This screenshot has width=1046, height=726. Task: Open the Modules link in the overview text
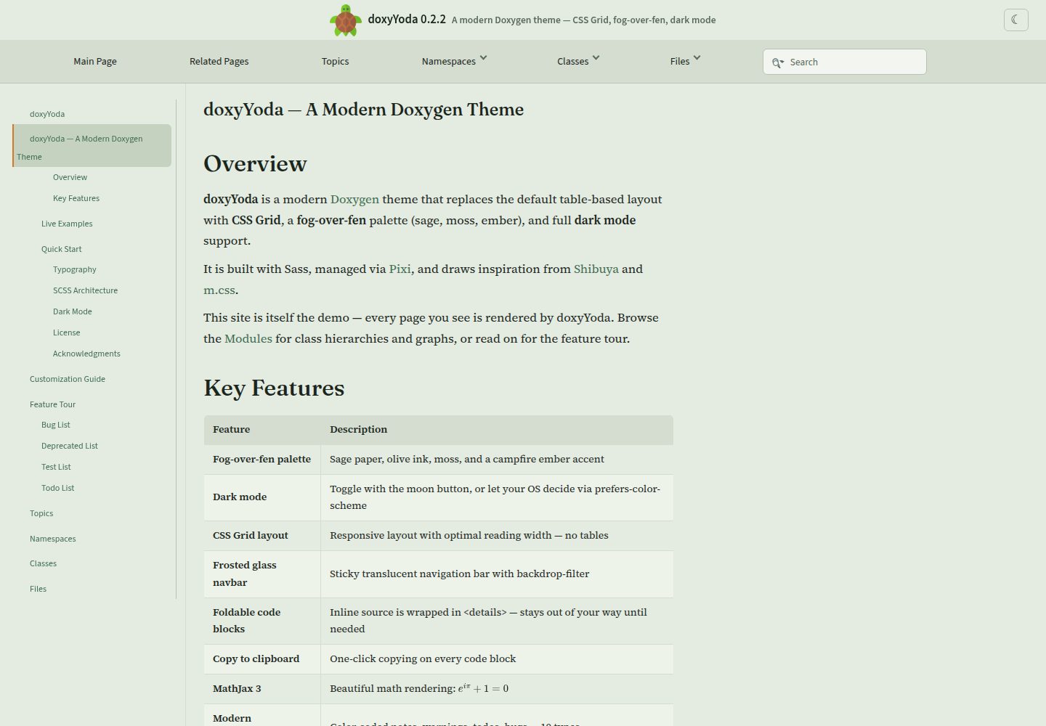(248, 338)
